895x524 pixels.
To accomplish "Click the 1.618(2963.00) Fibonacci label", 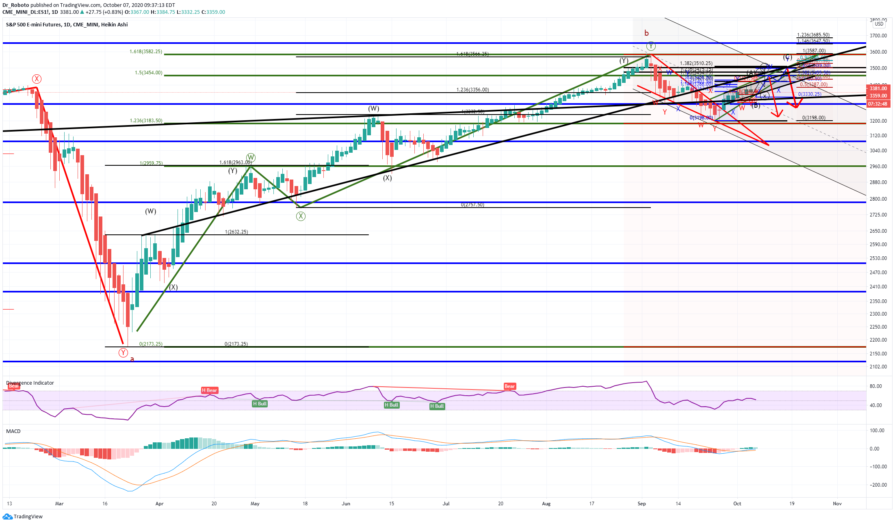I will click(236, 162).
